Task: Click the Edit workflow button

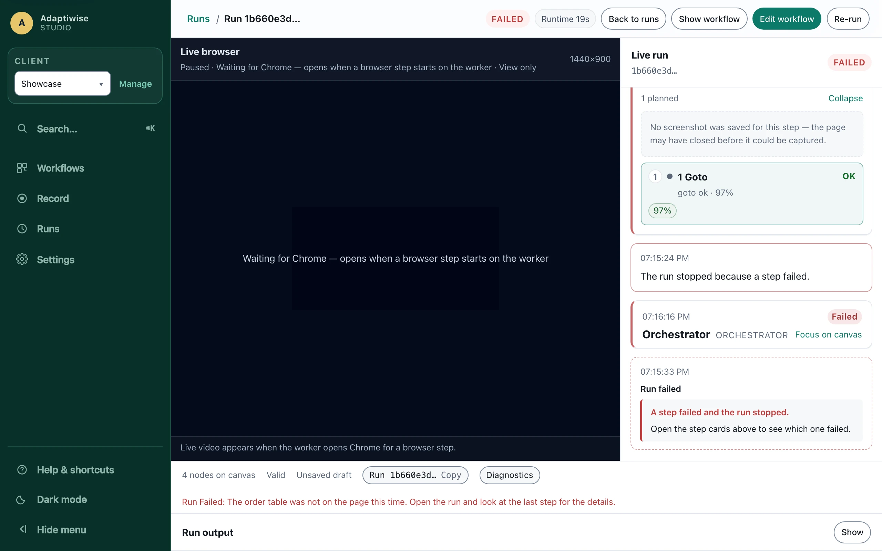Action: (x=787, y=19)
